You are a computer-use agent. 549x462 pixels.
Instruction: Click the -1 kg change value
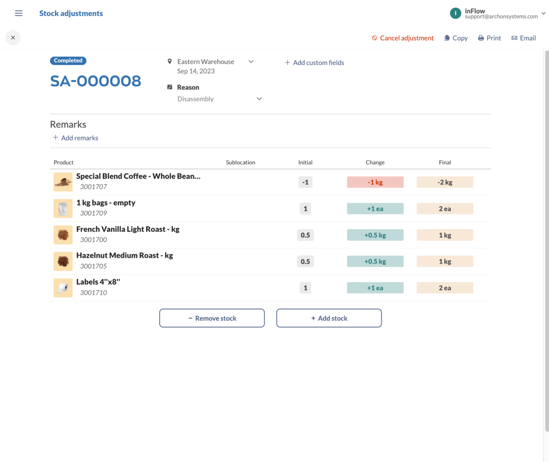[375, 182]
